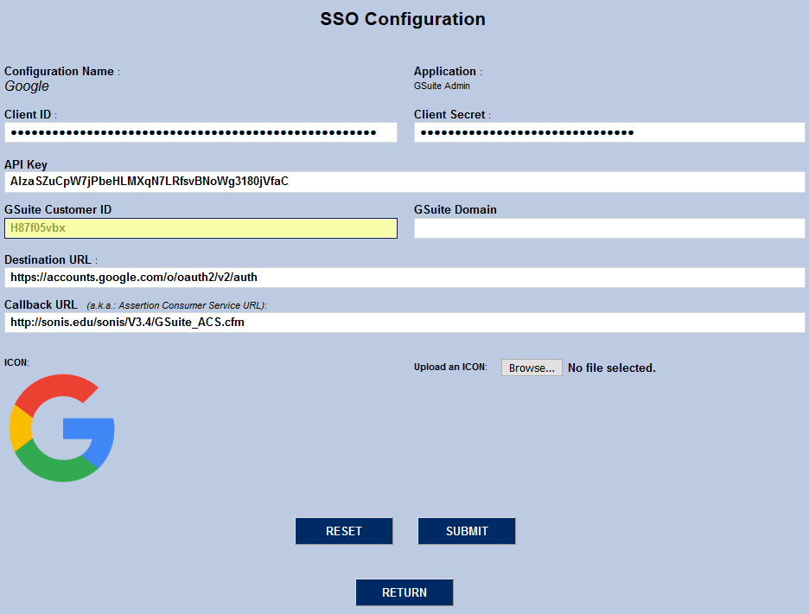Select the Client Secret password field
Viewport: 809px width, 614px height.
coord(609,132)
